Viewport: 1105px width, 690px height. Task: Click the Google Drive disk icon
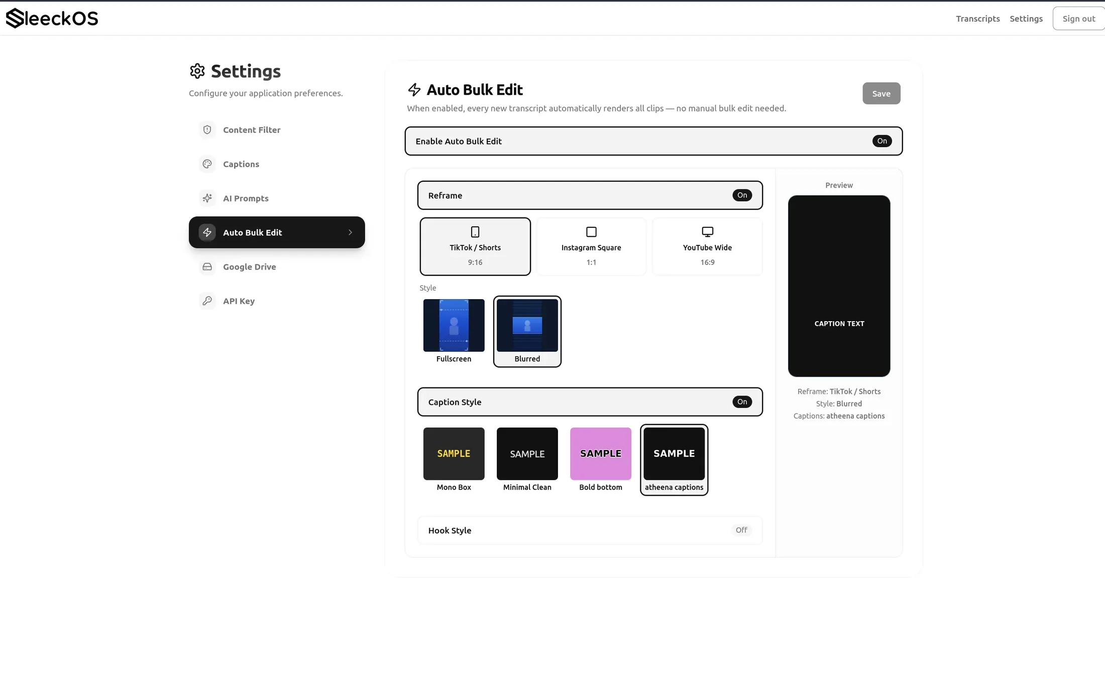tap(207, 266)
